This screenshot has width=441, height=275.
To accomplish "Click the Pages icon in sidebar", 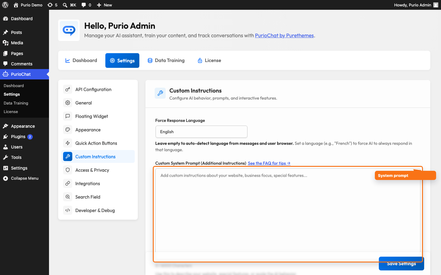I will pyautogui.click(x=6, y=53).
